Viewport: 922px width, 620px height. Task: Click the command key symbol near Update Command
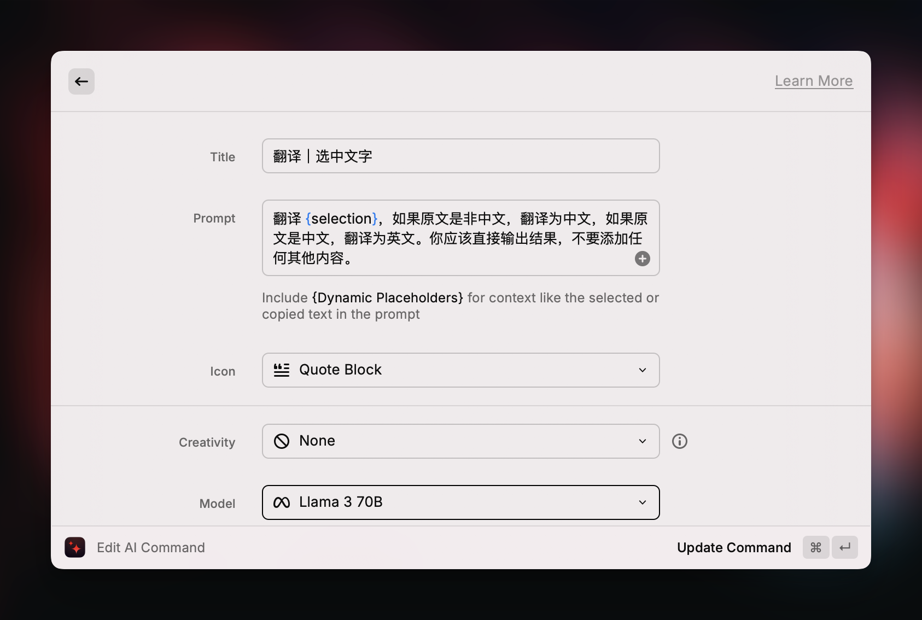815,547
